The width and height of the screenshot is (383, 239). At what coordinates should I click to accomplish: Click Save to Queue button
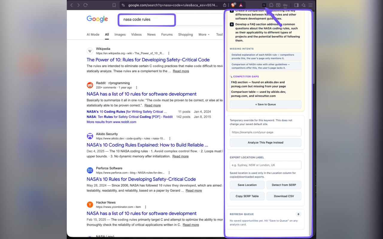coord(265,104)
